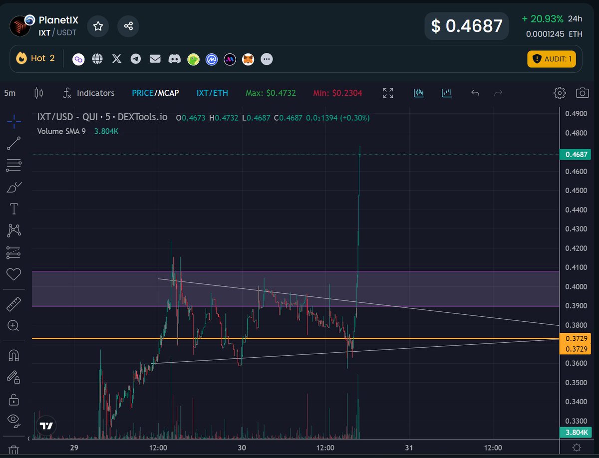Lock all drawings with the padlock
Image resolution: width=599 pixels, height=458 pixels.
[x=13, y=399]
